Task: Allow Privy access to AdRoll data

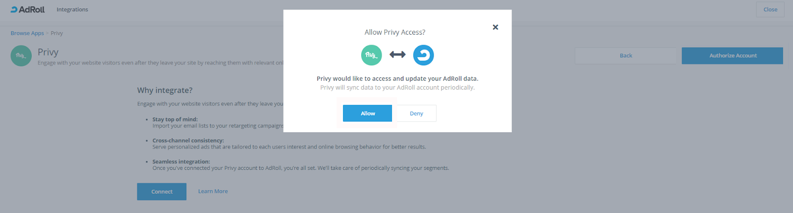Action: point(367,113)
